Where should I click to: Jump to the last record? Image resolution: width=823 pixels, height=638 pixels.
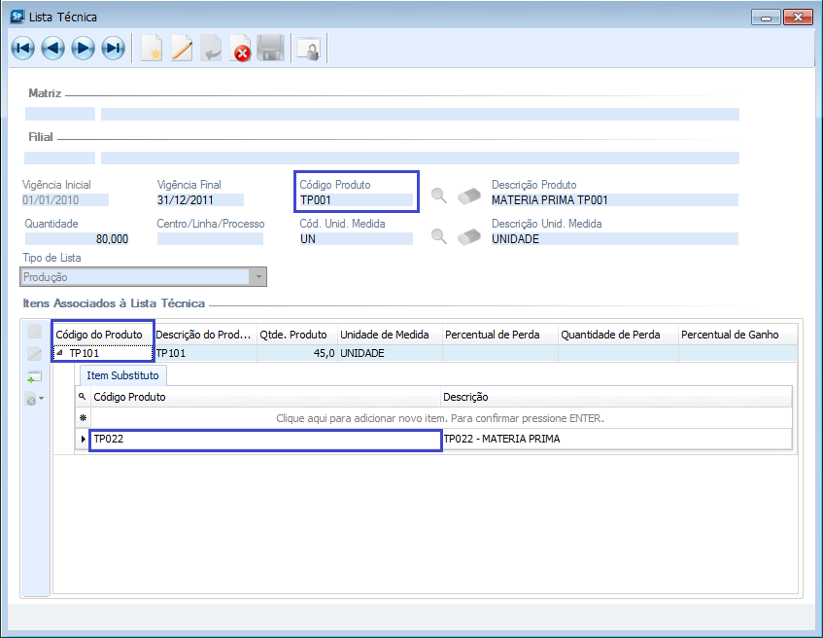pyautogui.click(x=113, y=49)
